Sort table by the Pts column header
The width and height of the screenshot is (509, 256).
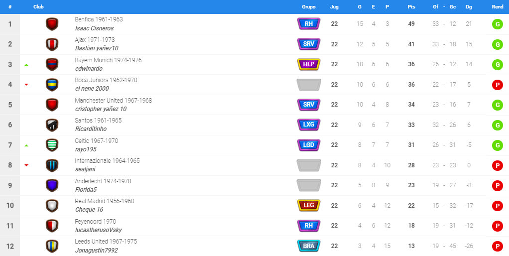[411, 7]
